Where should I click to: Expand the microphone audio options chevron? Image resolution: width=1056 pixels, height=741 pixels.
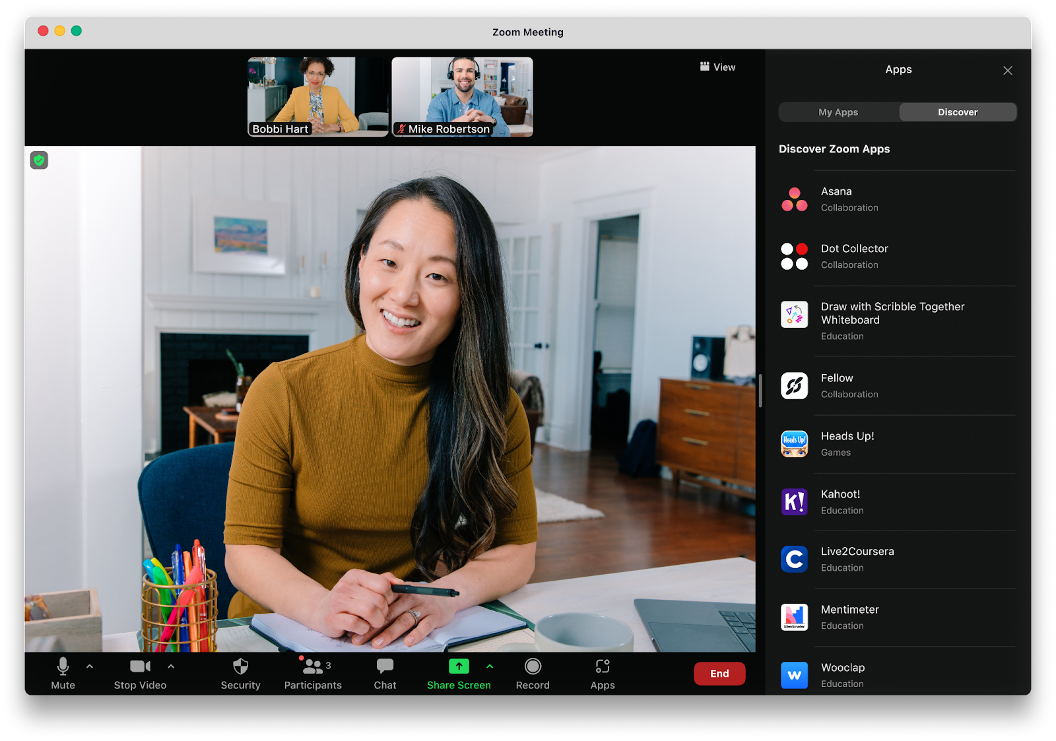(90, 666)
